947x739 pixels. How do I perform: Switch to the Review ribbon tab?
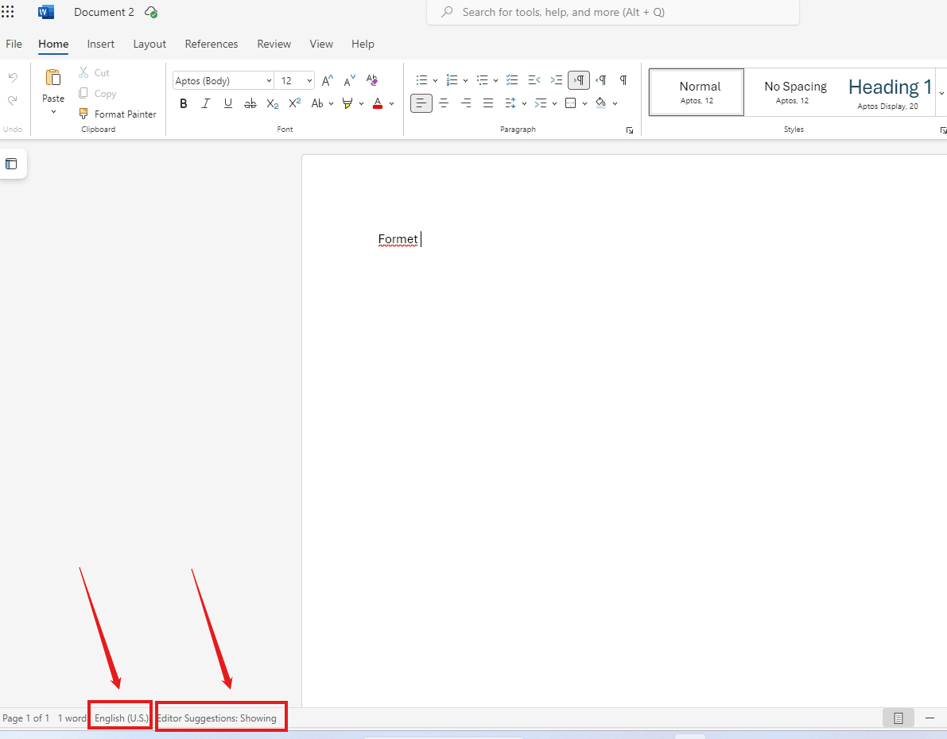coord(274,44)
